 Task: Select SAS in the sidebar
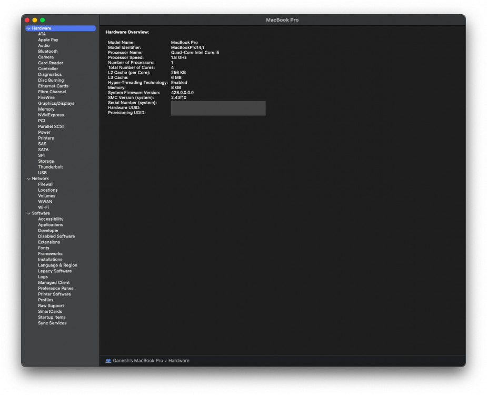tap(42, 144)
